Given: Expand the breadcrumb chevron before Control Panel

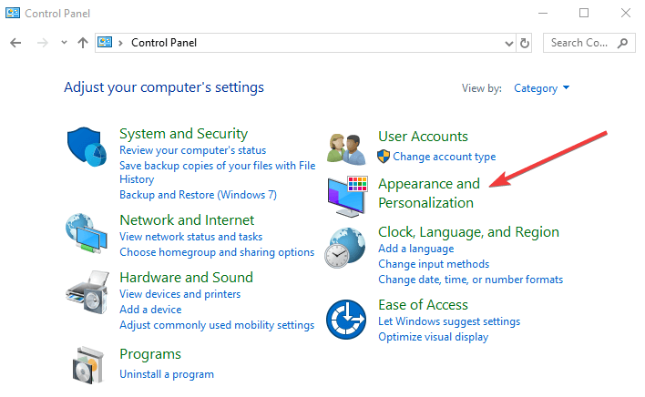Looking at the screenshot, I should [120, 43].
